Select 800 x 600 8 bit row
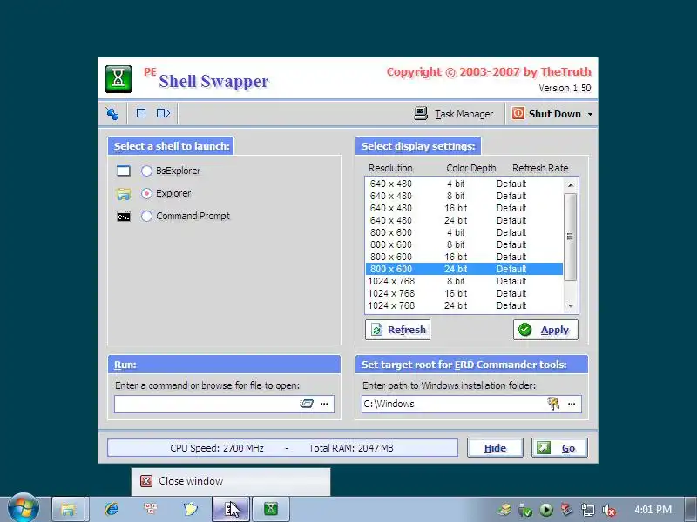697x522 pixels. (x=464, y=244)
